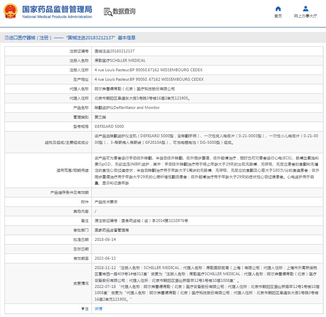Click the 其他内容 label
Image resolution: width=326 pixels, height=317 pixels.
click(81, 211)
